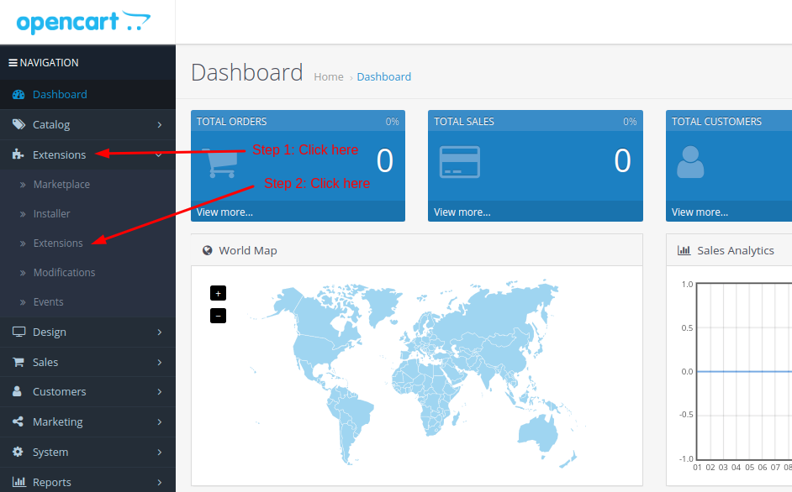Click the System gear icon

click(x=18, y=452)
